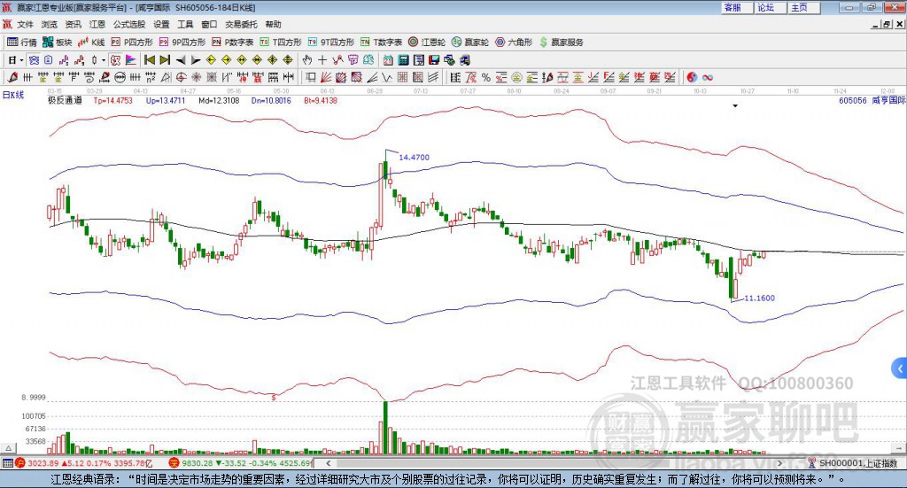The width and height of the screenshot is (907, 488).
Task: Open the 窗口 menu
Action: click(209, 24)
